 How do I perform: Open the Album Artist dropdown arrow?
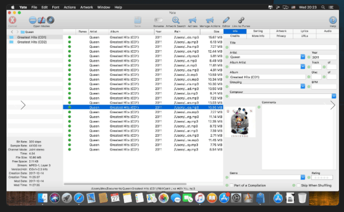click(x=303, y=66)
